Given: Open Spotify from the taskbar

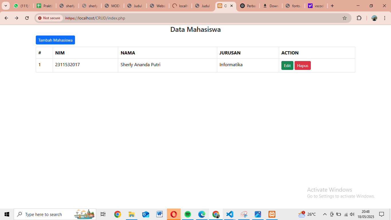Looking at the screenshot, I should point(188,214).
